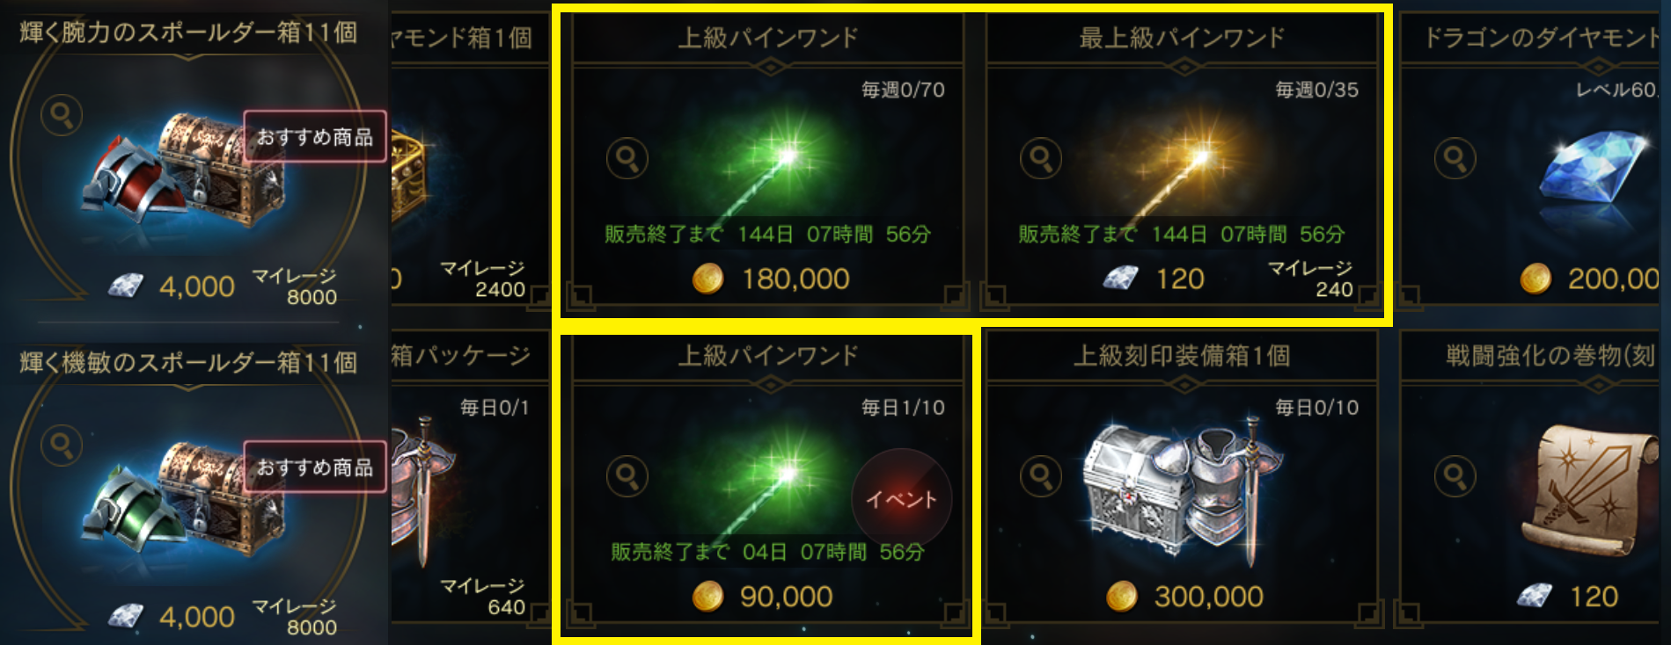This screenshot has width=1671, height=645.
Task: Click magnifier on ドラゴンのダイヤモンド item
Action: (1455, 159)
